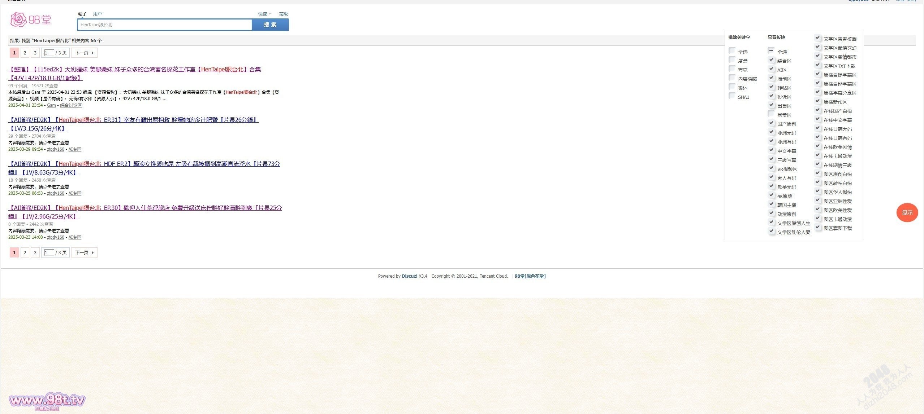Open the HDF-EP.2 result title link
This screenshot has height=414, width=924.
coord(144,168)
